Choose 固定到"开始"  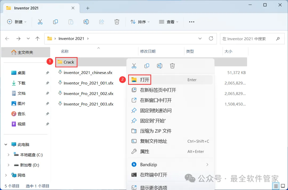(x=170, y=121)
